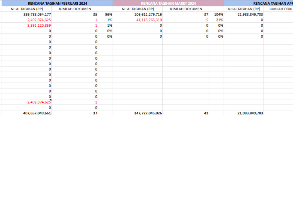
Task: Select red document count 5 in Maret
Action: (186, 20)
